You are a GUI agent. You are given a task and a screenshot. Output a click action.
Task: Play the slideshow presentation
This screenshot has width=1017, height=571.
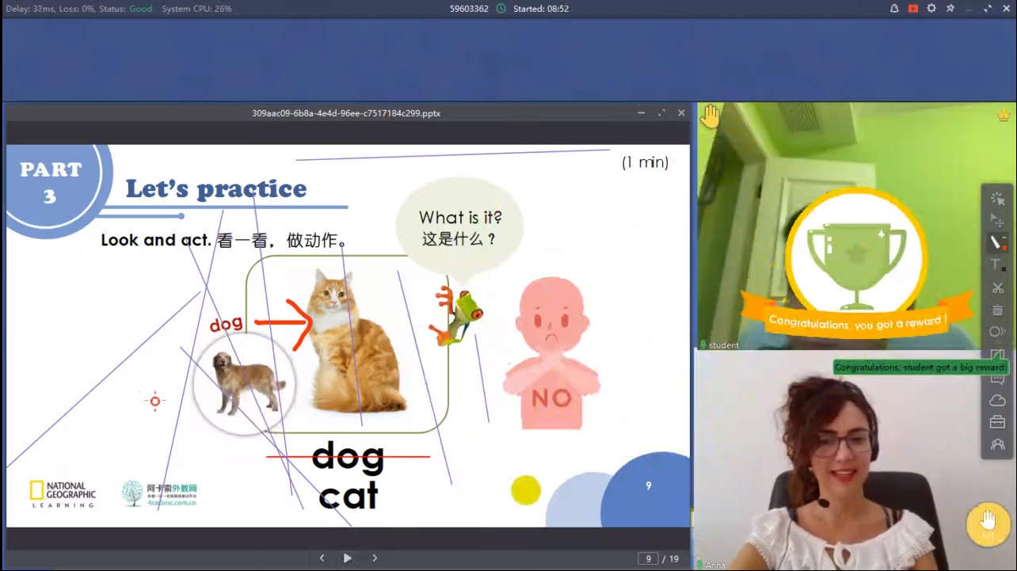coord(347,558)
